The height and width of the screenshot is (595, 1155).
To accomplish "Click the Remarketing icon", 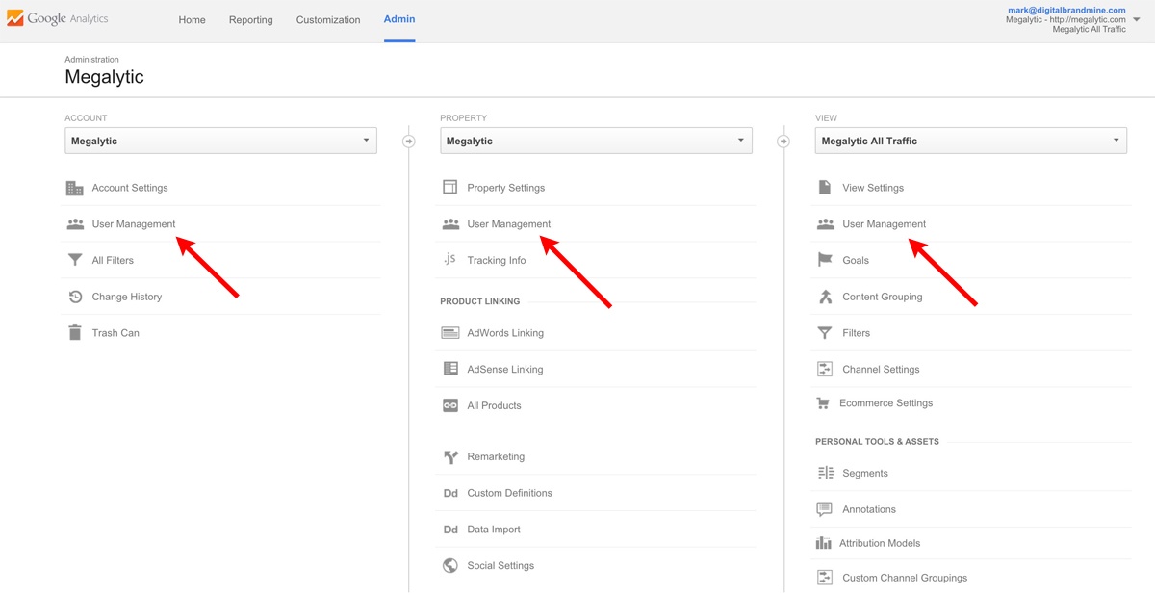I will [x=449, y=457].
